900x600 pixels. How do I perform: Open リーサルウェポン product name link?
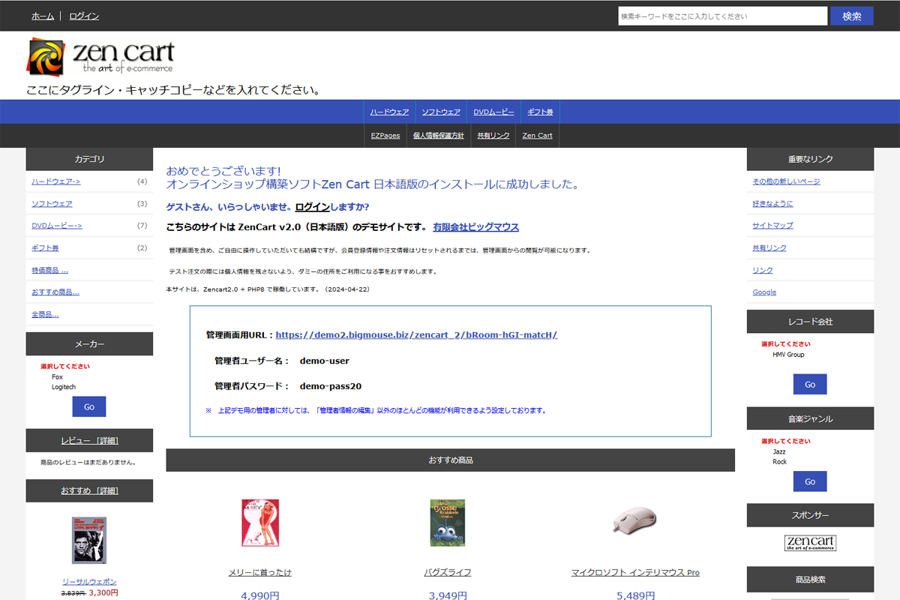point(89,582)
